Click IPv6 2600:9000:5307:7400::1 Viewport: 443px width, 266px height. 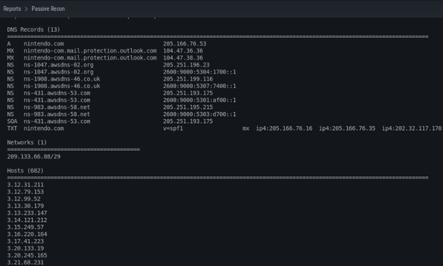tap(200, 86)
